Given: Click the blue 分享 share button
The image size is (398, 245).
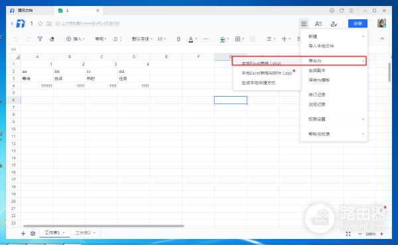Looking at the screenshot, I should [358, 24].
